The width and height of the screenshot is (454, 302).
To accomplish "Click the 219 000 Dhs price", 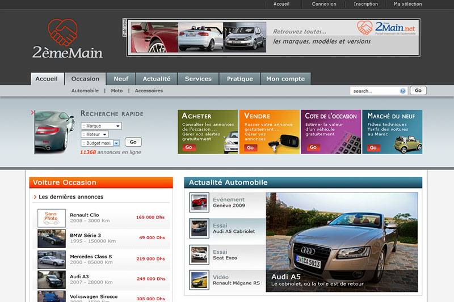I will click(150, 259).
